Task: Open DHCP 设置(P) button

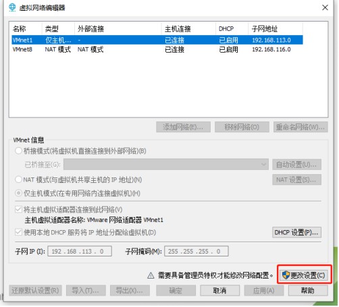Action: coord(296,232)
